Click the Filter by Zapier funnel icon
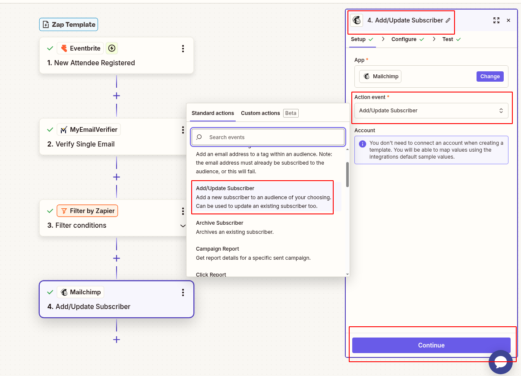The height and width of the screenshot is (376, 521). click(63, 211)
